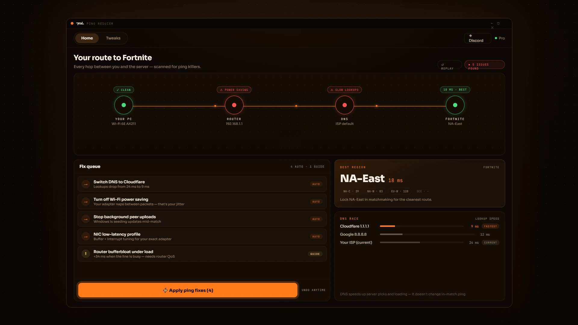Click AUTO badge on NIC low-latency row
578x325 pixels.
click(x=316, y=237)
